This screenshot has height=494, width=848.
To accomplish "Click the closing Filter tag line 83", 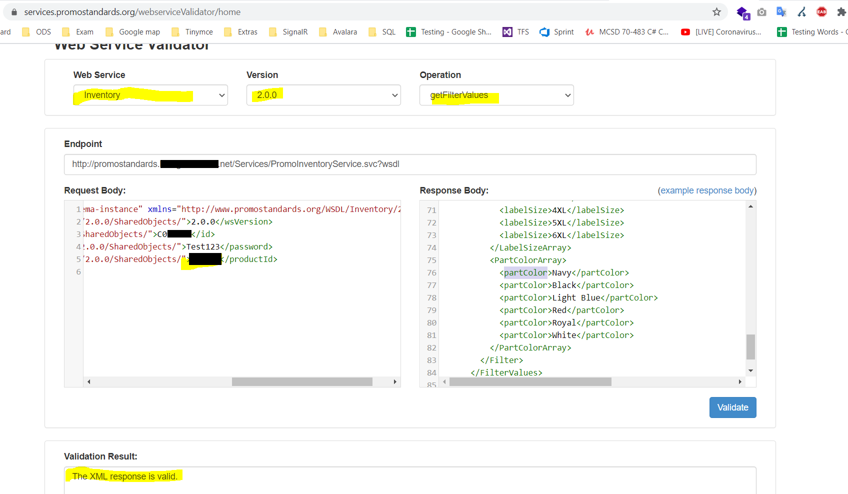I will 501,360.
